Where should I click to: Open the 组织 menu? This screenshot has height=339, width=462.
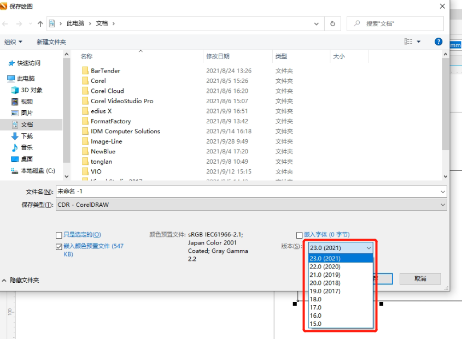(14, 42)
